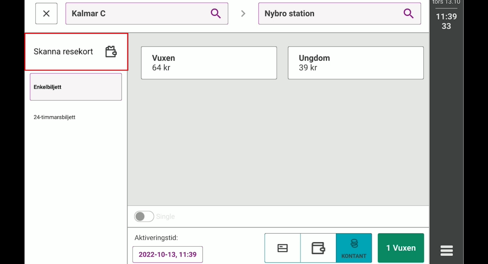The width and height of the screenshot is (488, 264).
Task: Toggle the Single switch
Action: pos(144,216)
